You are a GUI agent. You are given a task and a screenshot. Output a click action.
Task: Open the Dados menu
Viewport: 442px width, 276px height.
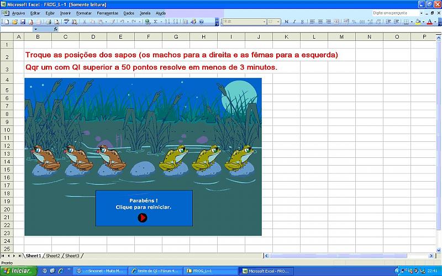point(129,13)
